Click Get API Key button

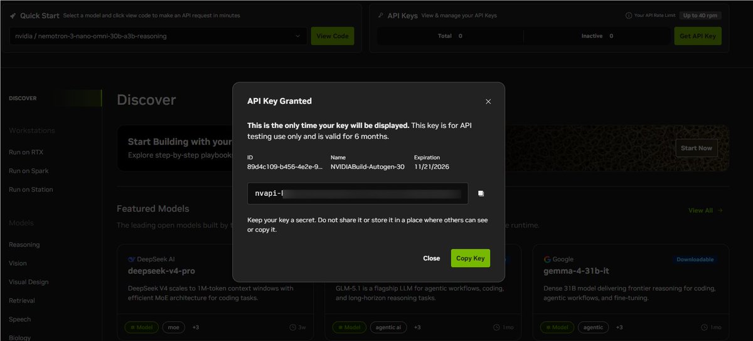[x=698, y=36]
